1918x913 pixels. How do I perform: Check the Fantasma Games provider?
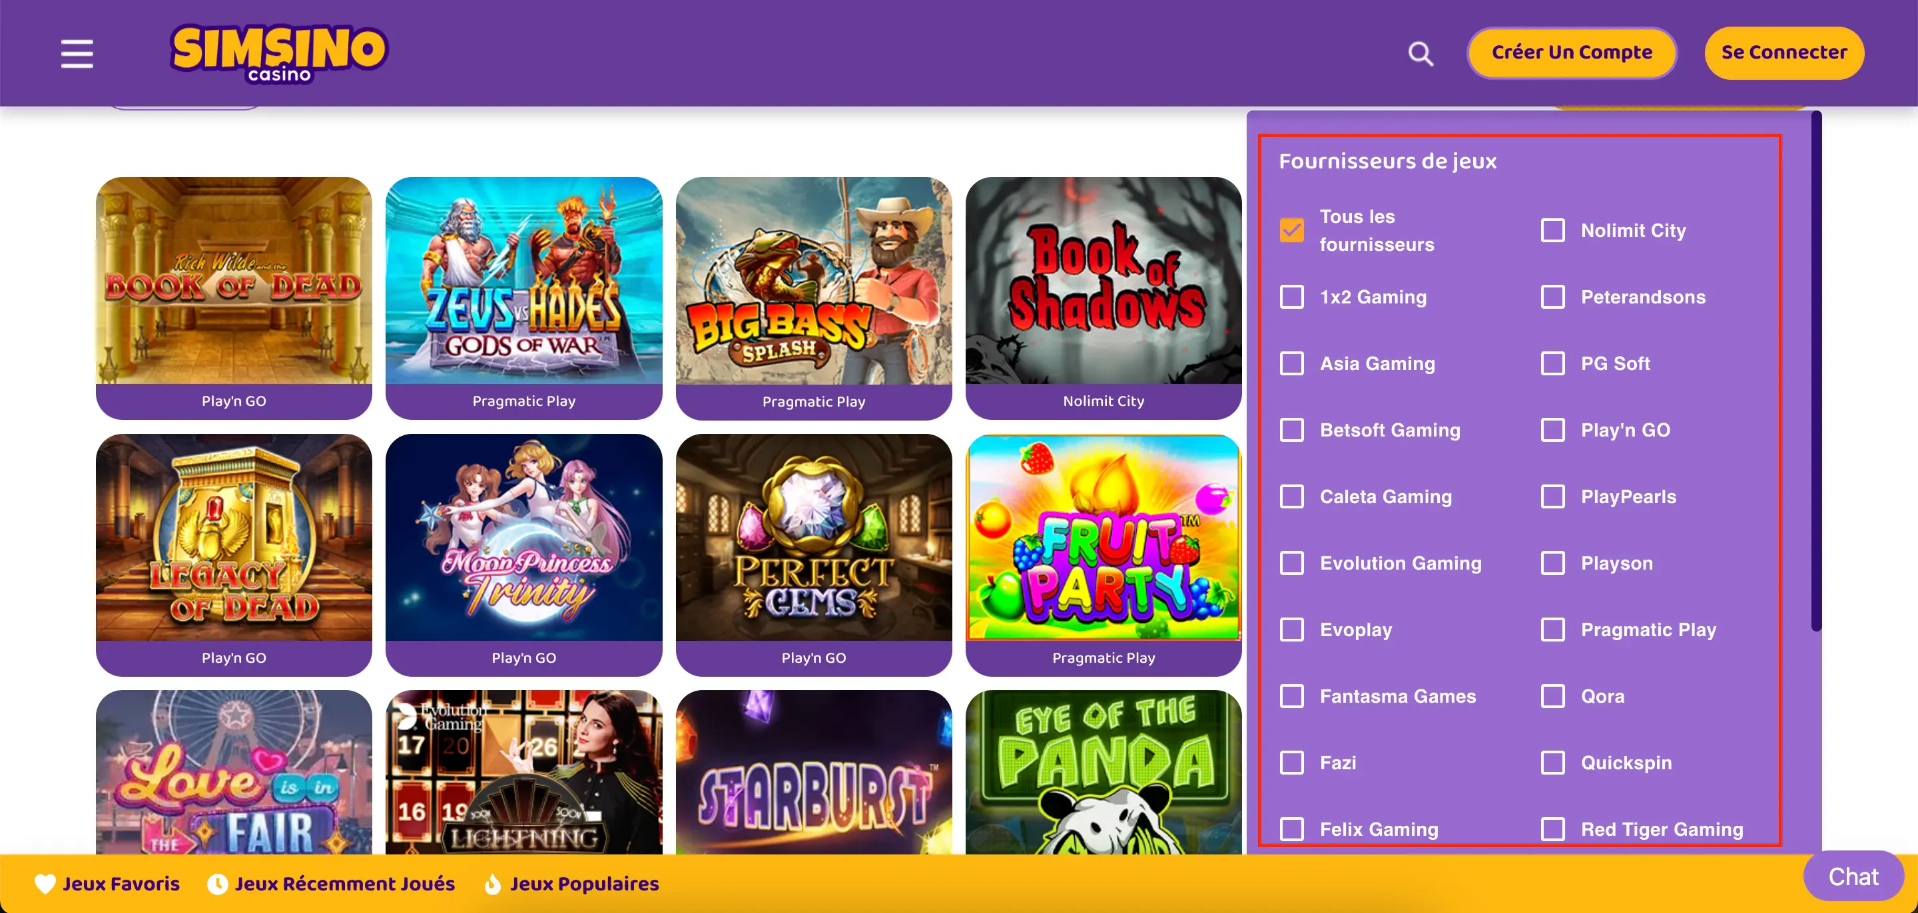[x=1292, y=695]
